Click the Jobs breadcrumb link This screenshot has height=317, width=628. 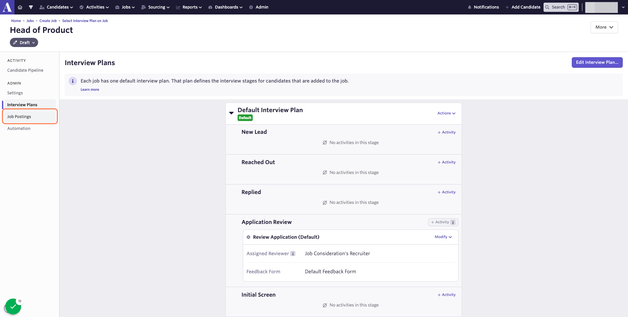click(x=30, y=21)
